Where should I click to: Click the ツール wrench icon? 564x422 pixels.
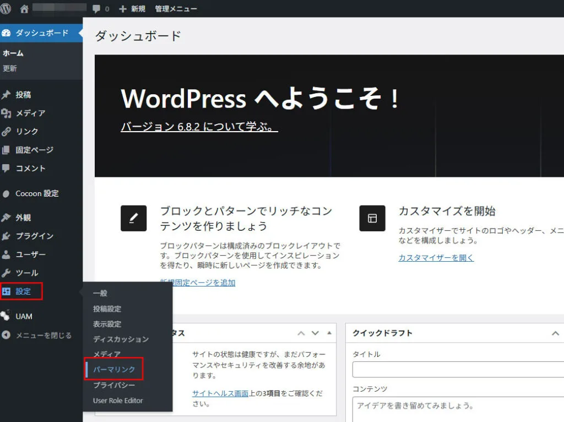pyautogui.click(x=6, y=273)
